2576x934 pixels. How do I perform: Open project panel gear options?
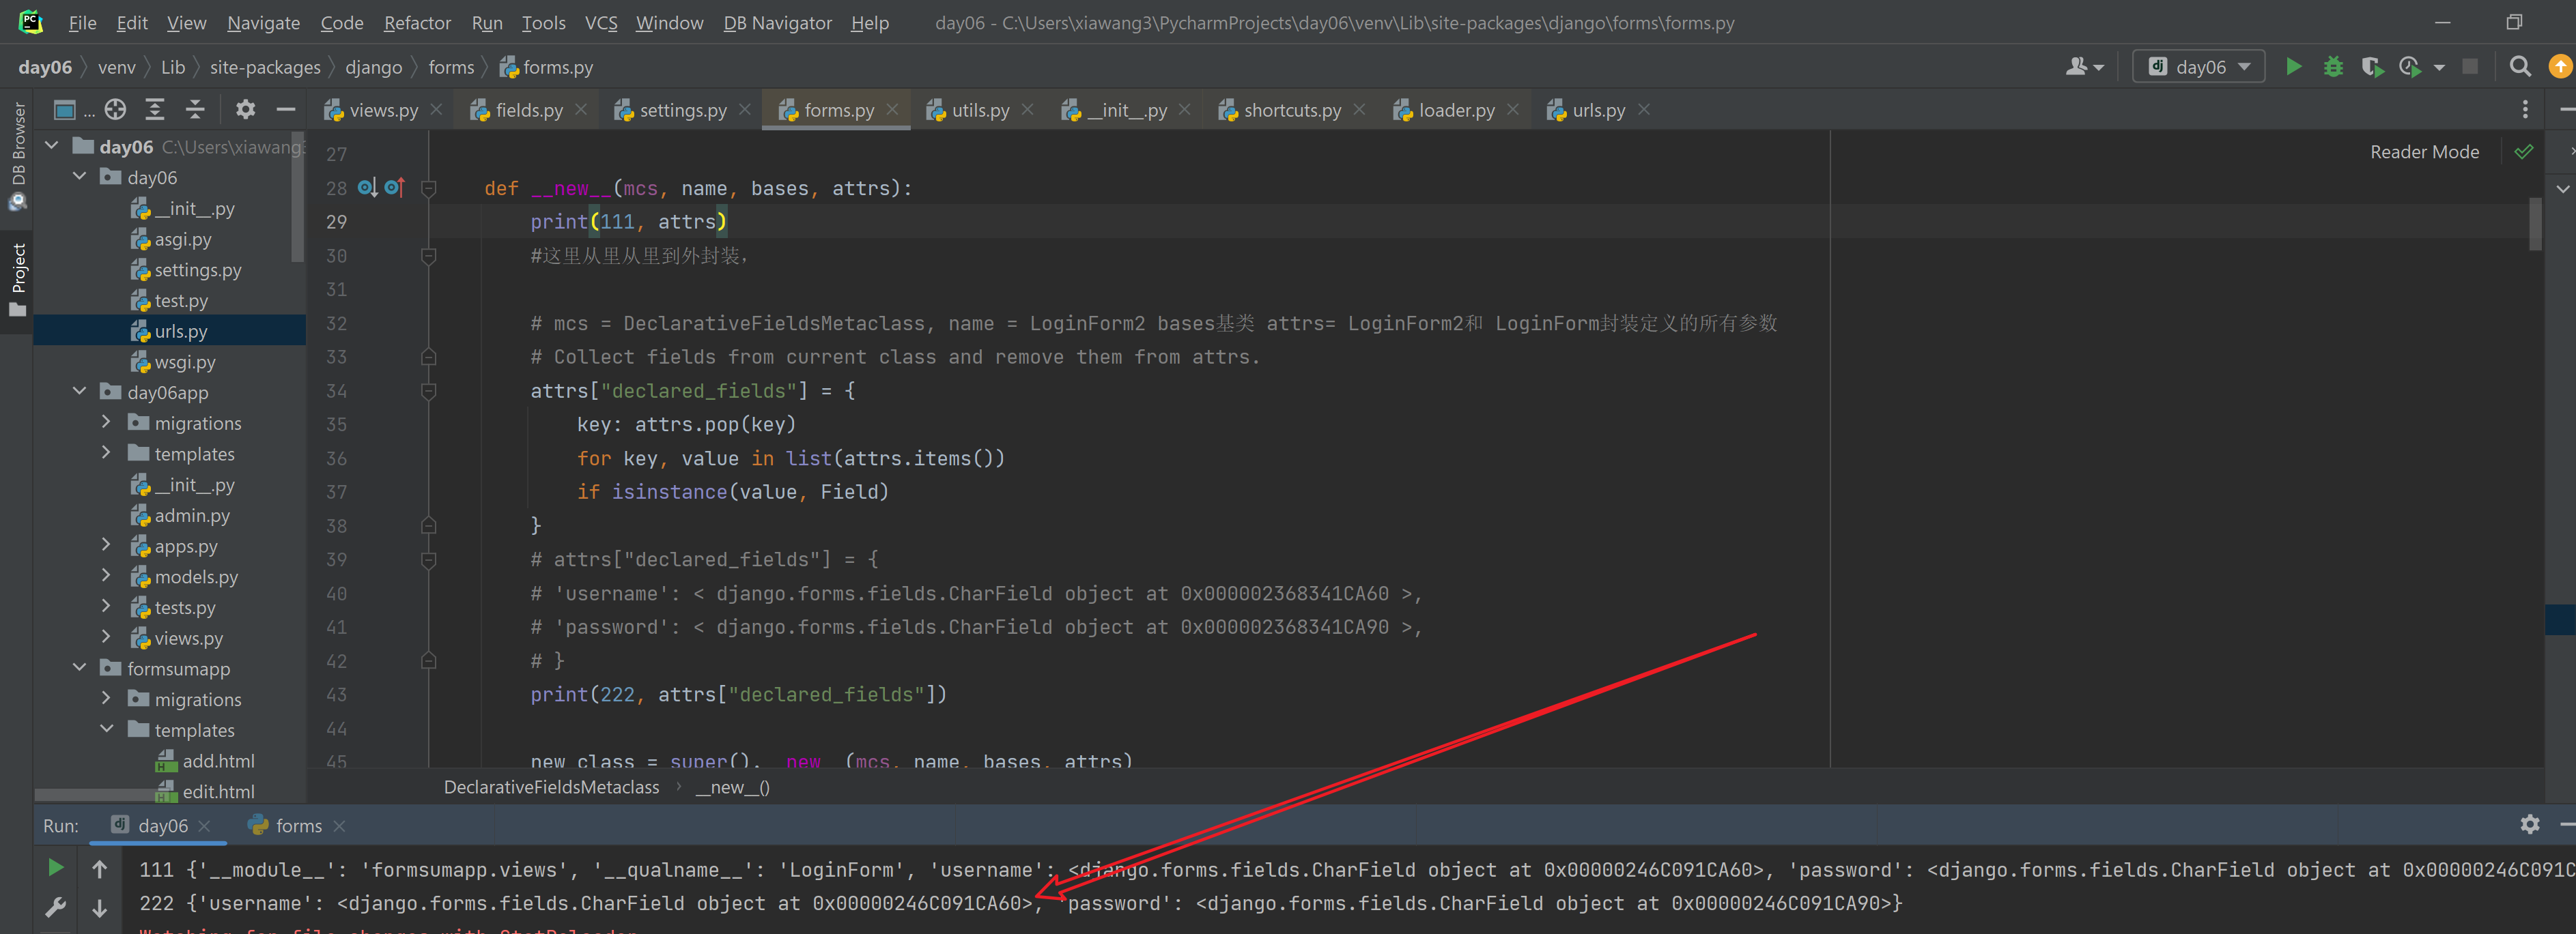click(x=245, y=110)
